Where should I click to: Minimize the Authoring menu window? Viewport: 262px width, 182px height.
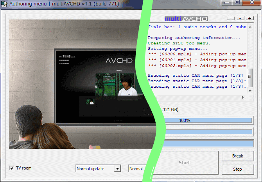(226, 3)
